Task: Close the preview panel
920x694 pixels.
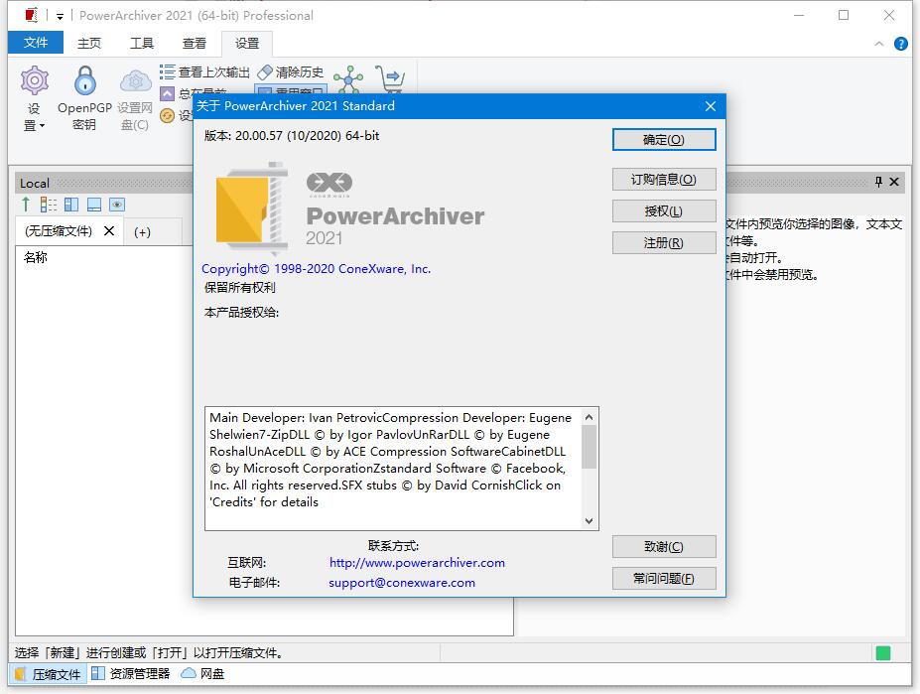Action: tap(894, 182)
